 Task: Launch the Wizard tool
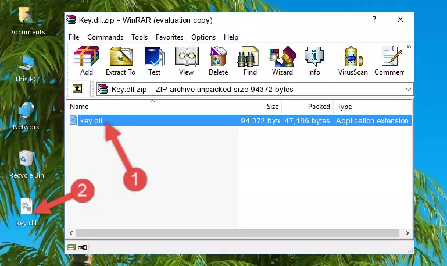coord(282,61)
